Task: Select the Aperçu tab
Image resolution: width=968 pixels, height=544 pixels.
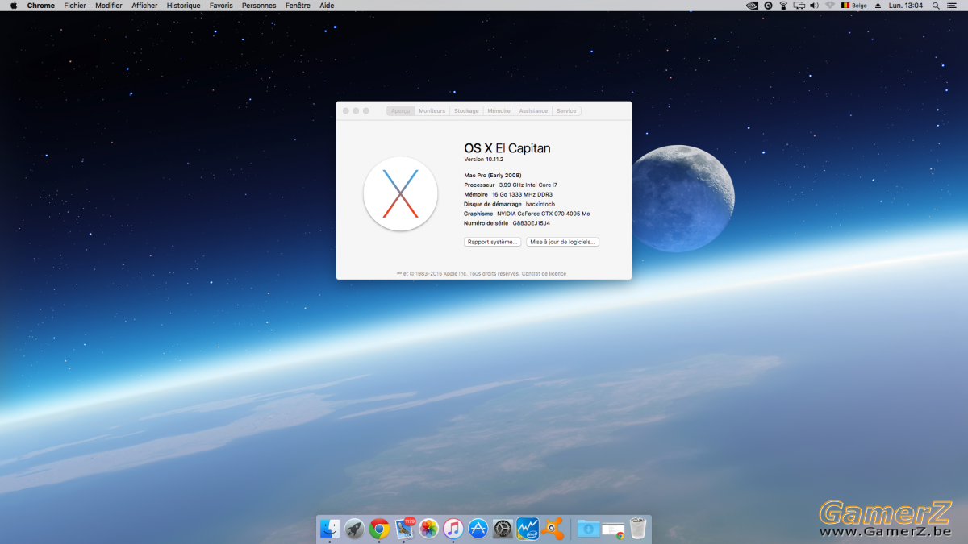Action: tap(401, 110)
